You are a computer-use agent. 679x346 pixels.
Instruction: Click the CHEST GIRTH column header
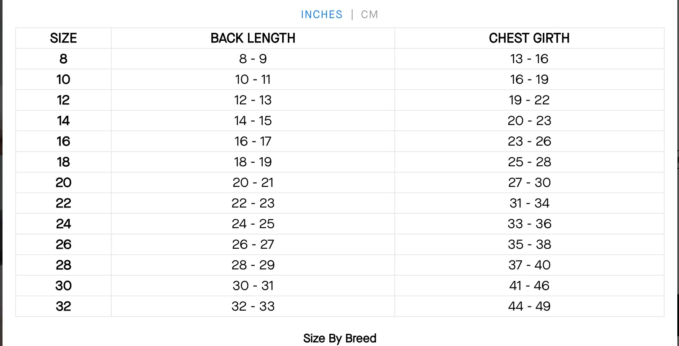[529, 38]
